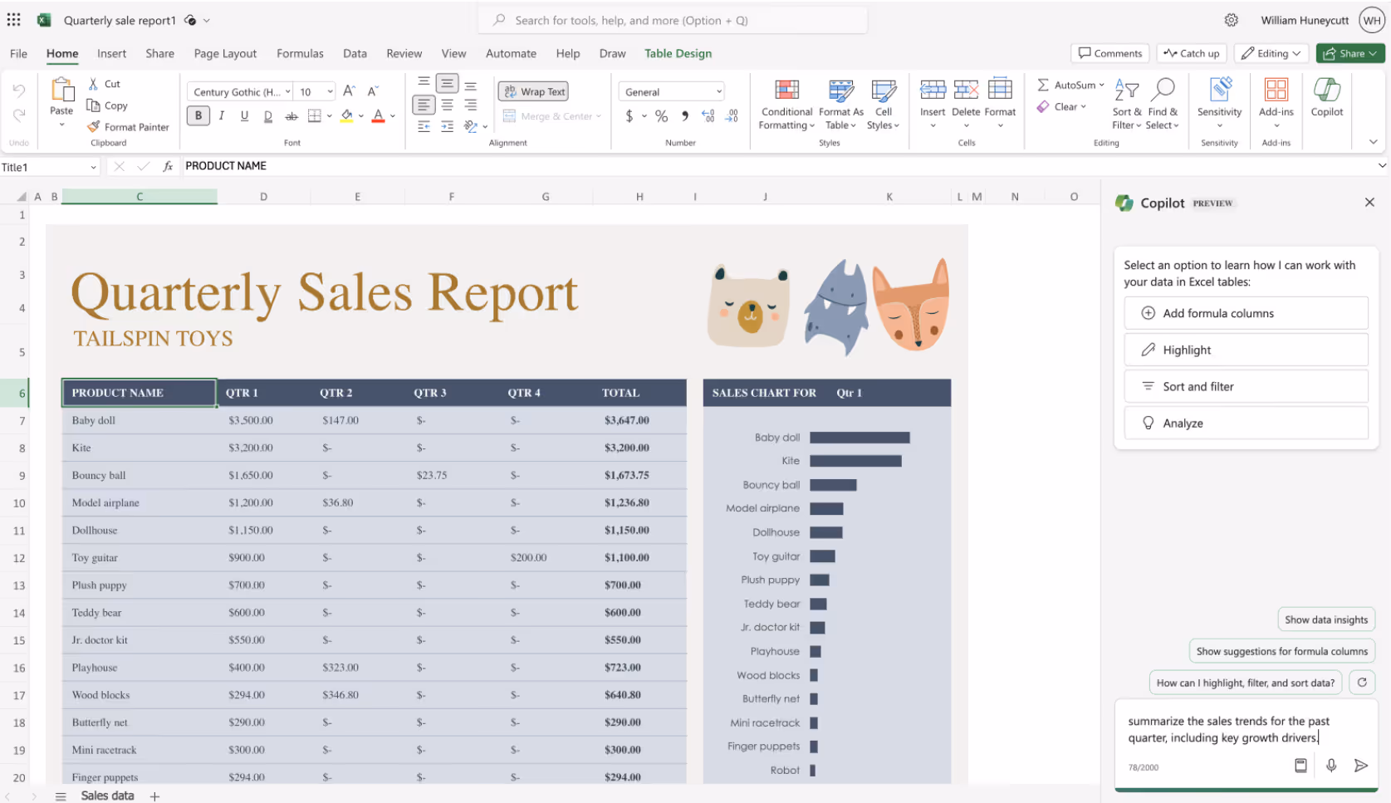Click the Insert cells icon
The width and height of the screenshot is (1391, 803).
(x=933, y=90)
